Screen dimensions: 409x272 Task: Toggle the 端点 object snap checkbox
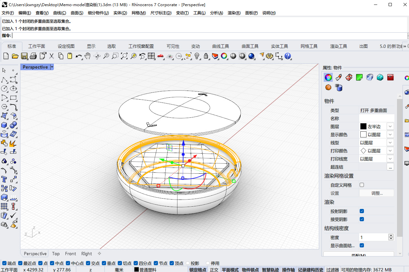click(5, 263)
